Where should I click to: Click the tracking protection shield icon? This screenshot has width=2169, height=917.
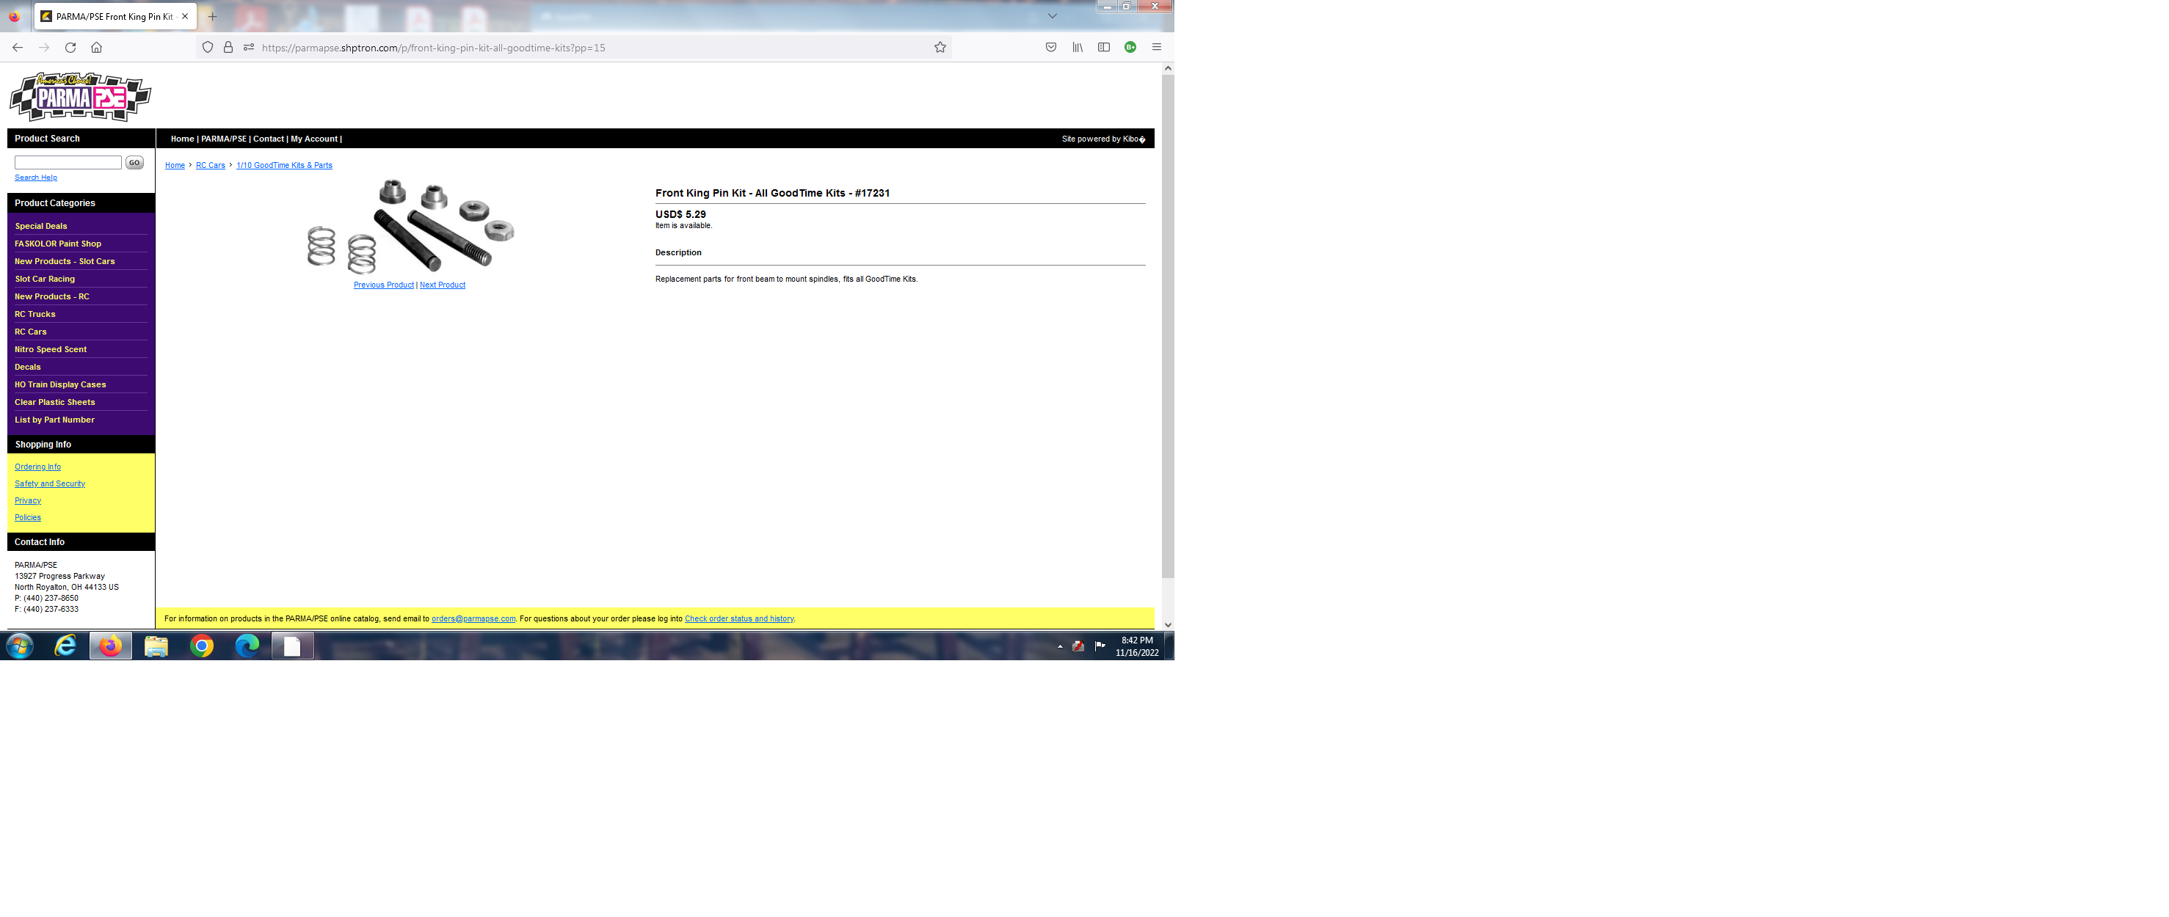coord(208,47)
